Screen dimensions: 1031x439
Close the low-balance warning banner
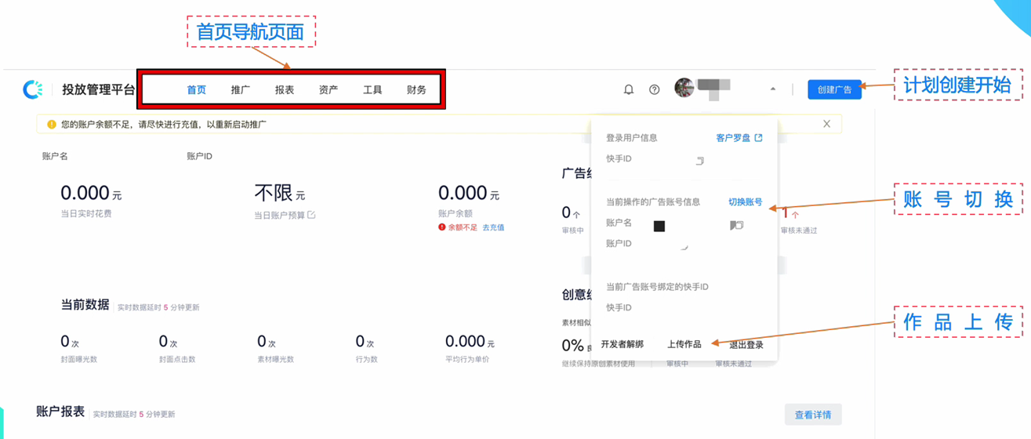click(x=826, y=124)
